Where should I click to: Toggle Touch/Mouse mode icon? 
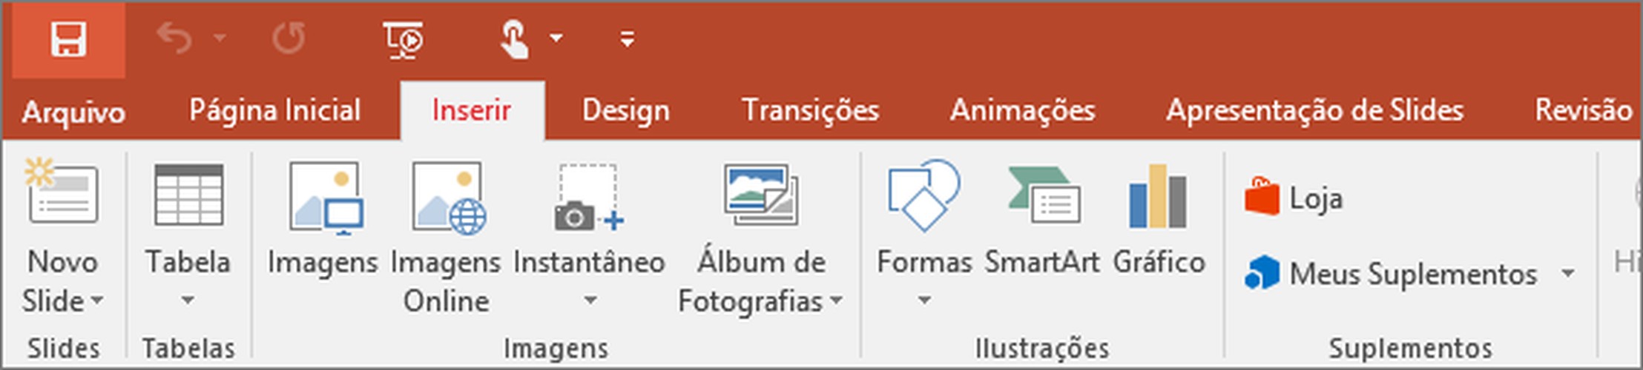pos(515,38)
